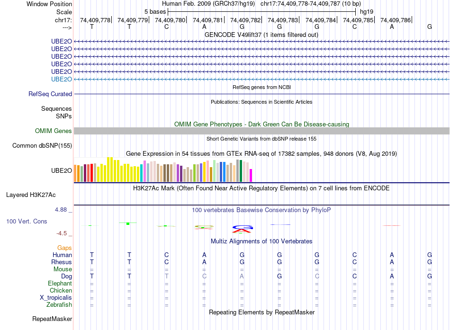Click the gray OMIM Genes item bar
This screenshot has height=330, width=450.
261,131
